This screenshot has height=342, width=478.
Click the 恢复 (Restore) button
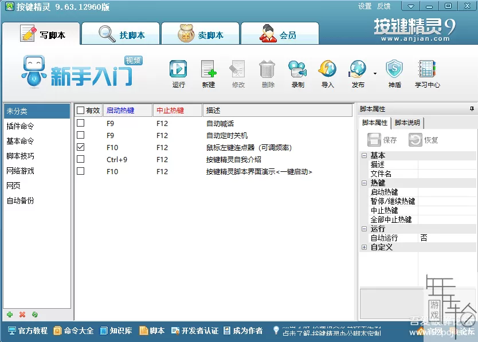(x=424, y=140)
